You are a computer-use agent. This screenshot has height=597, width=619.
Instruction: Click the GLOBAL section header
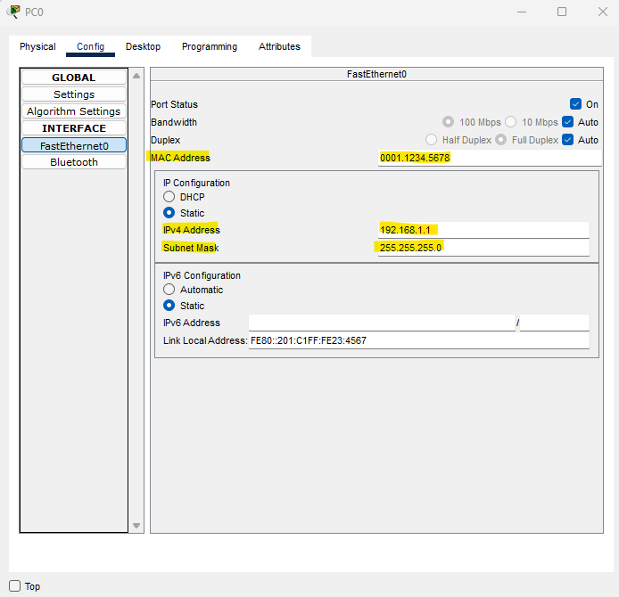[74, 78]
